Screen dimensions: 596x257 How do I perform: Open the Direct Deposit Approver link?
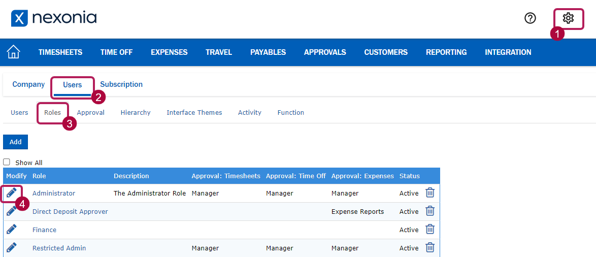71,211
